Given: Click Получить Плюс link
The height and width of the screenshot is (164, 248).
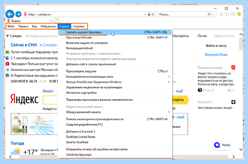Looking at the screenshot, I should point(216,55).
